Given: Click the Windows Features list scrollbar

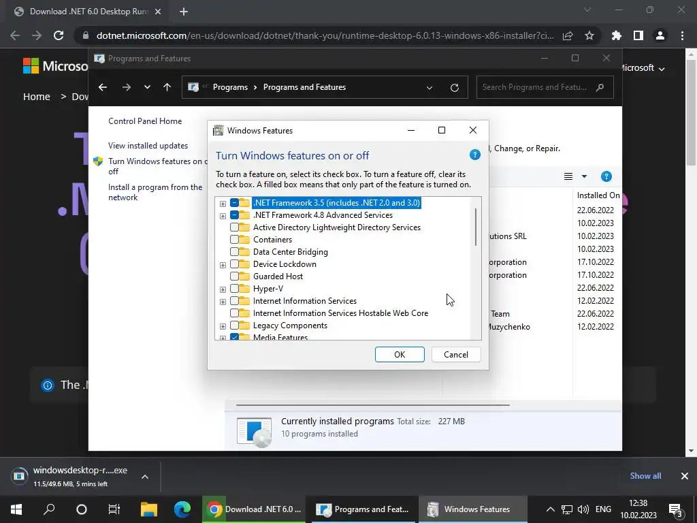Looking at the screenshot, I should [x=476, y=227].
